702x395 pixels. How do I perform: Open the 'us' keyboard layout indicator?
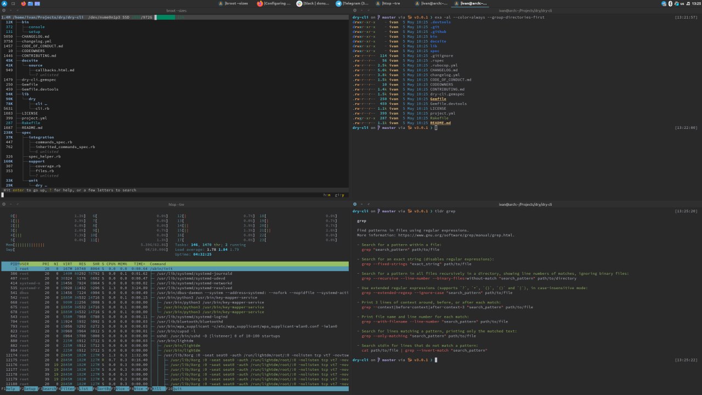tap(682, 3)
